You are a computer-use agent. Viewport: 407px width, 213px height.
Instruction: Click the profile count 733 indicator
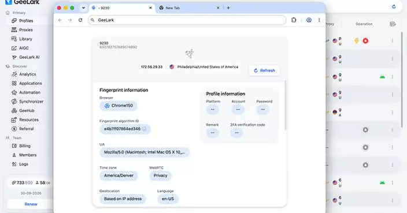pos(22,182)
